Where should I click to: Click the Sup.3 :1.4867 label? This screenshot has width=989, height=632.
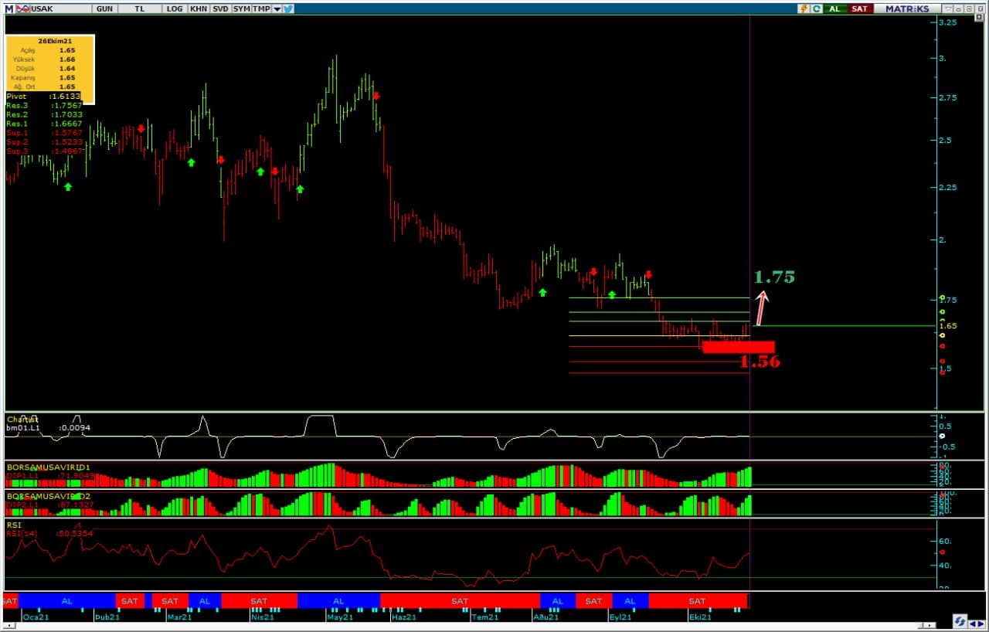[x=44, y=151]
